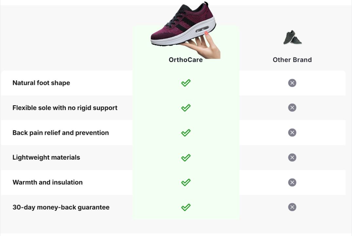Click OrthoCare checkmark for 30-day money-back guarantee
This screenshot has height=236, width=352.
[x=186, y=207]
